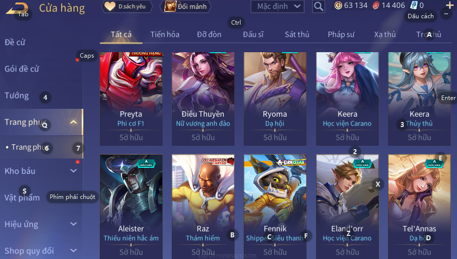Select the Điêu Thuyền skin card
This screenshot has width=457, height=259.
pyautogui.click(x=203, y=99)
